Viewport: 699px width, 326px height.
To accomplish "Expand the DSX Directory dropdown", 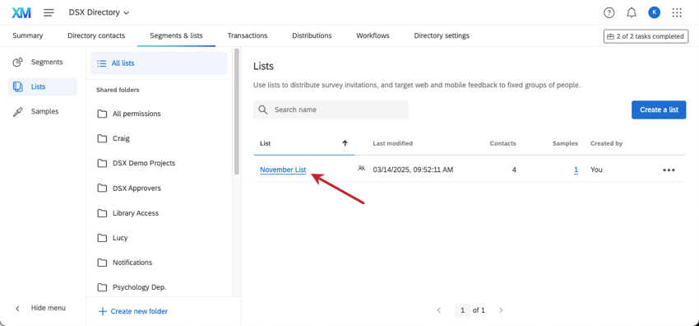I will (x=99, y=12).
